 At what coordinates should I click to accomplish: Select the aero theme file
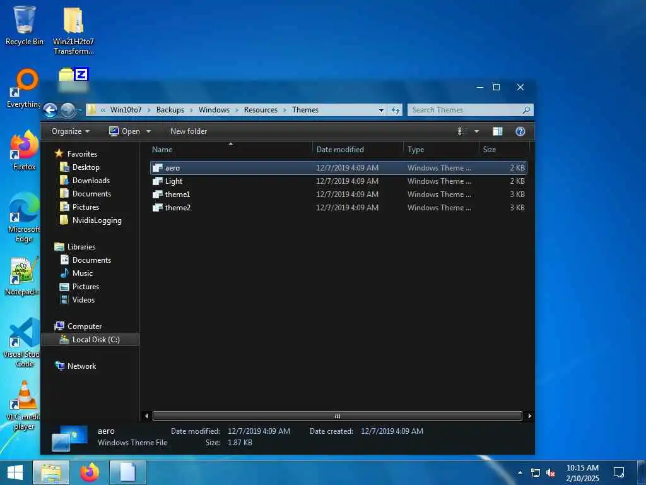pos(339,168)
